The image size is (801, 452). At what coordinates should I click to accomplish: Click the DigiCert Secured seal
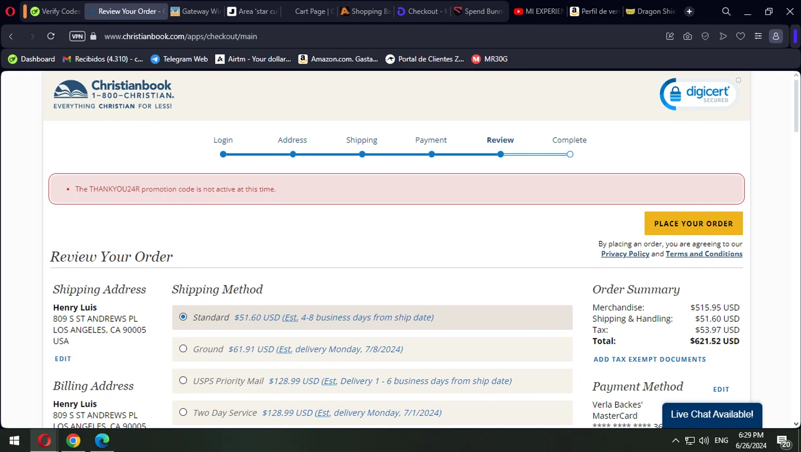point(700,94)
